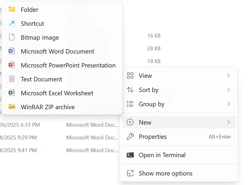Click the Group by list icon
Screen dimensions: 250x185
[x=130, y=104]
